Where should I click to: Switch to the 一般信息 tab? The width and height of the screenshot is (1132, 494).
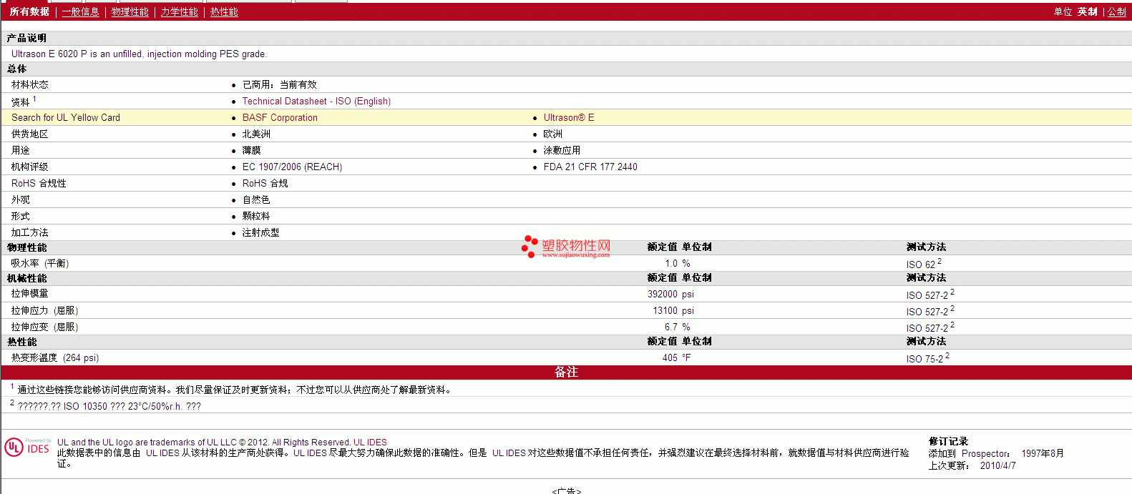[x=80, y=12]
